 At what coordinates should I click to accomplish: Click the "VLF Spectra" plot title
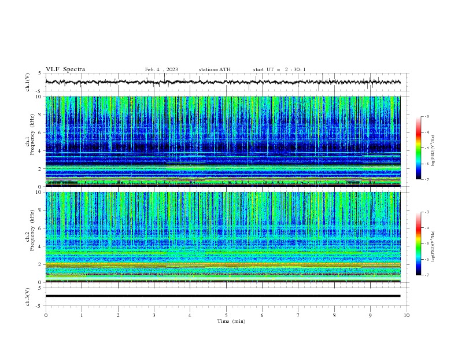[65, 69]
